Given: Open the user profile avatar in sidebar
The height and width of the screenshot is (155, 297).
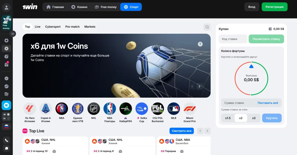Looking at the screenshot, I should pos(6,8).
